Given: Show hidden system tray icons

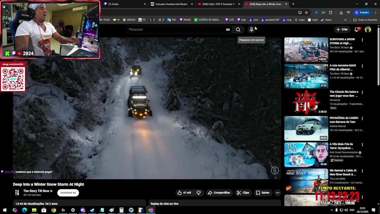Looking at the screenshot, I should tap(332, 210).
